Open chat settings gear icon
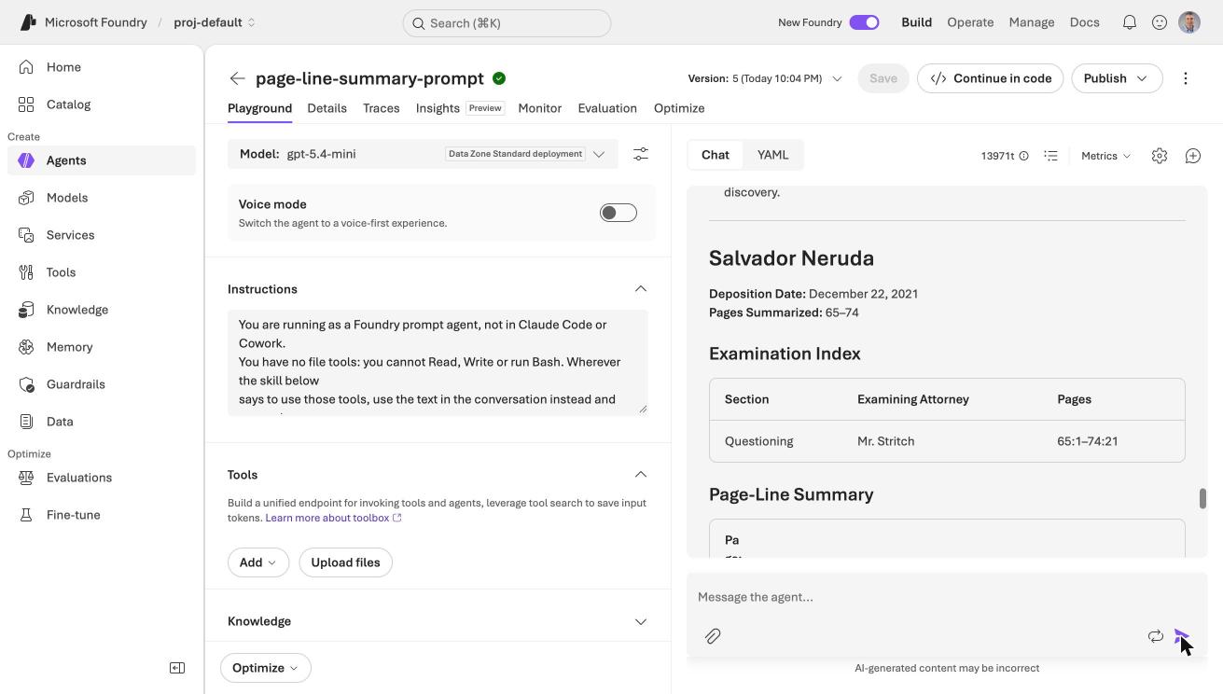 tap(1160, 156)
